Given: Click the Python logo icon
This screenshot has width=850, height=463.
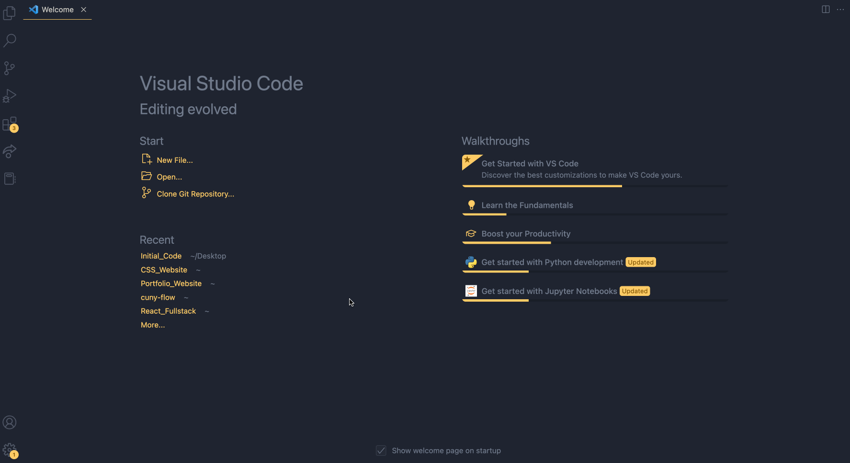Looking at the screenshot, I should click(x=471, y=262).
